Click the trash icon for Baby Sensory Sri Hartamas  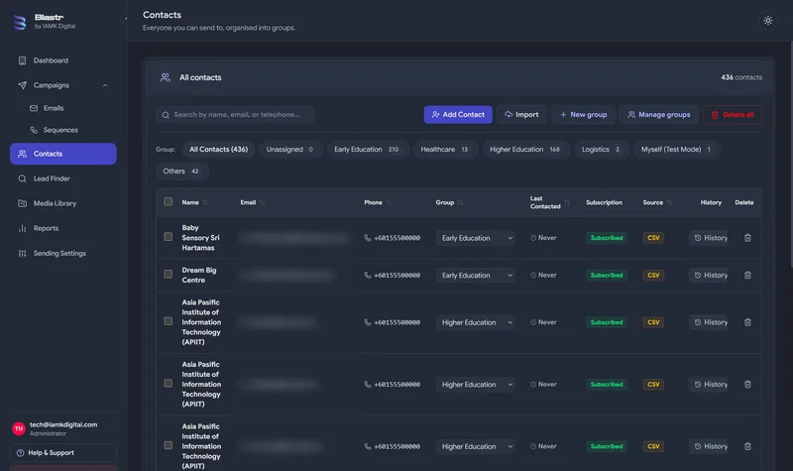pos(747,238)
